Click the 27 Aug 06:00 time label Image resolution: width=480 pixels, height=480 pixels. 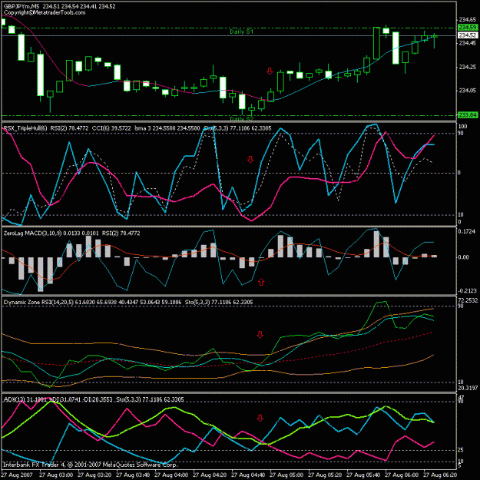[402, 475]
